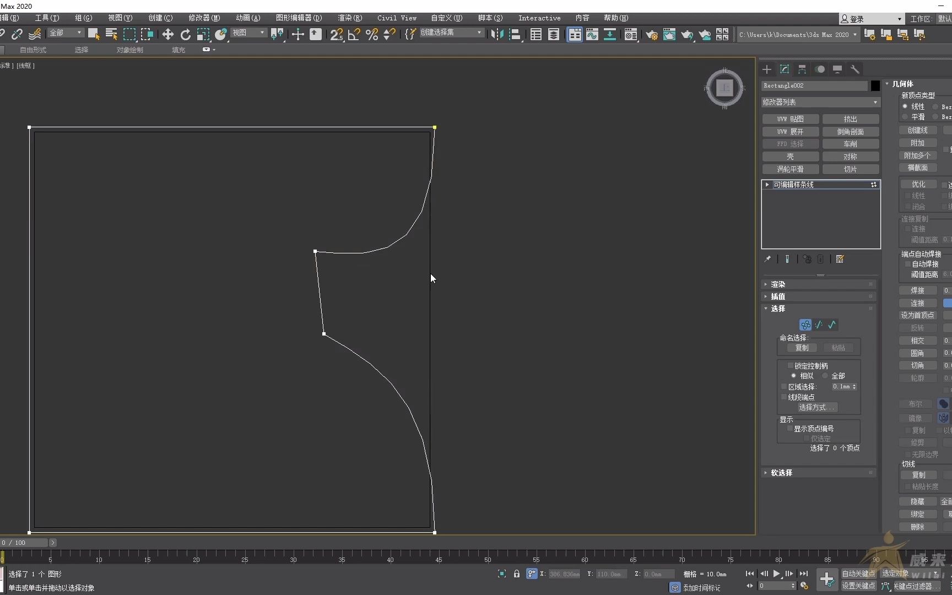Image resolution: width=952 pixels, height=595 pixels.
Task: Open the Civil View menu
Action: coord(397,18)
